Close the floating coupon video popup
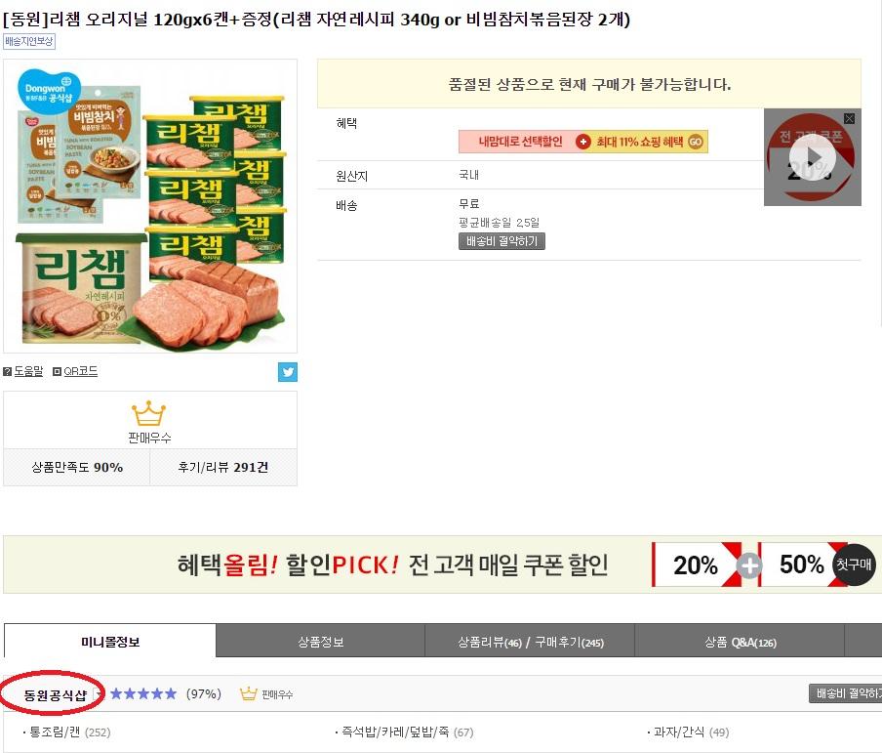 pos(849,118)
